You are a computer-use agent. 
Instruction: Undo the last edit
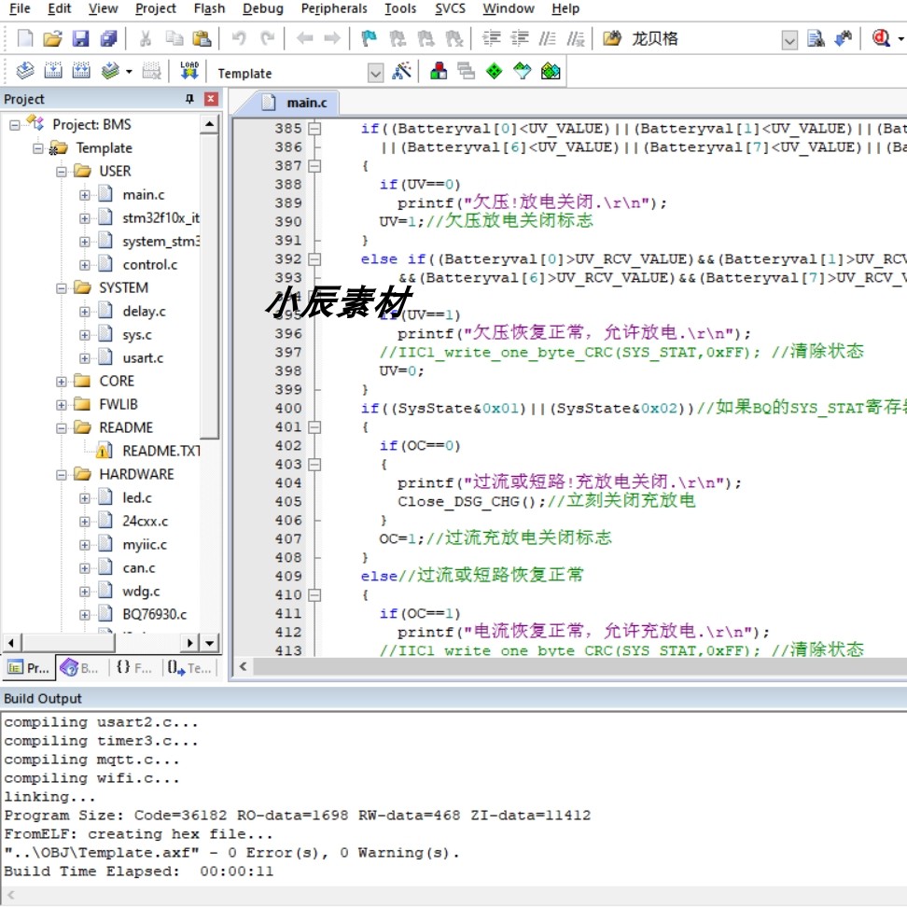click(240, 38)
